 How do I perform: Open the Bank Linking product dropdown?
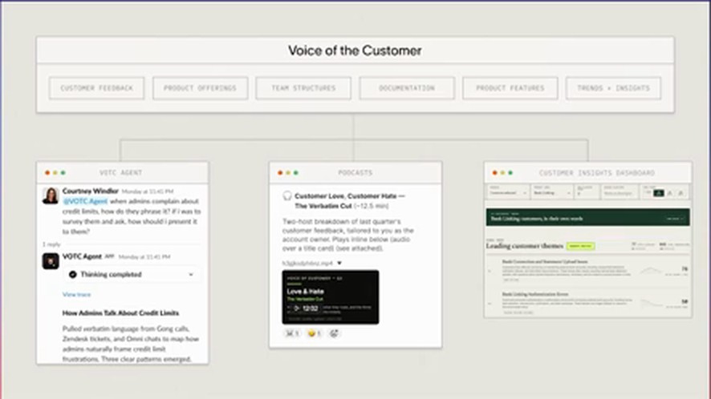tap(552, 193)
